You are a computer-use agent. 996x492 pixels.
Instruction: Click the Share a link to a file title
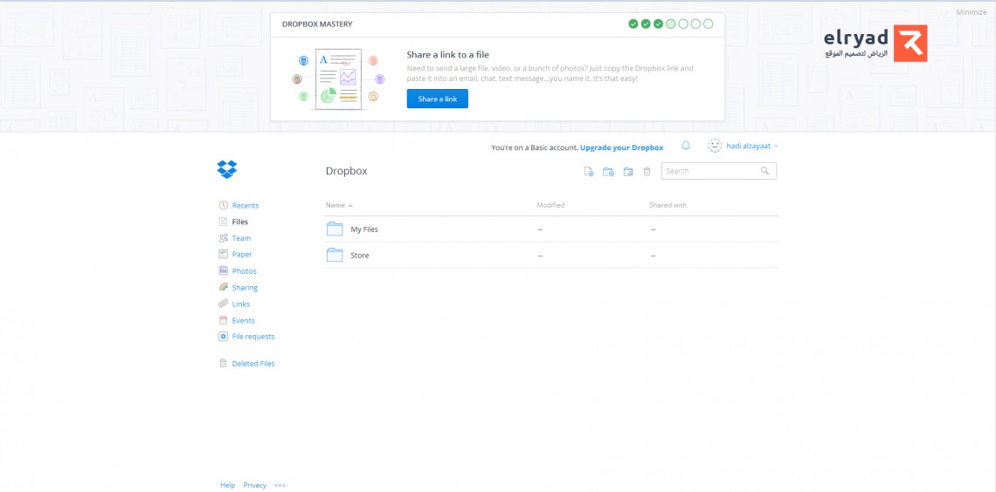pos(448,55)
